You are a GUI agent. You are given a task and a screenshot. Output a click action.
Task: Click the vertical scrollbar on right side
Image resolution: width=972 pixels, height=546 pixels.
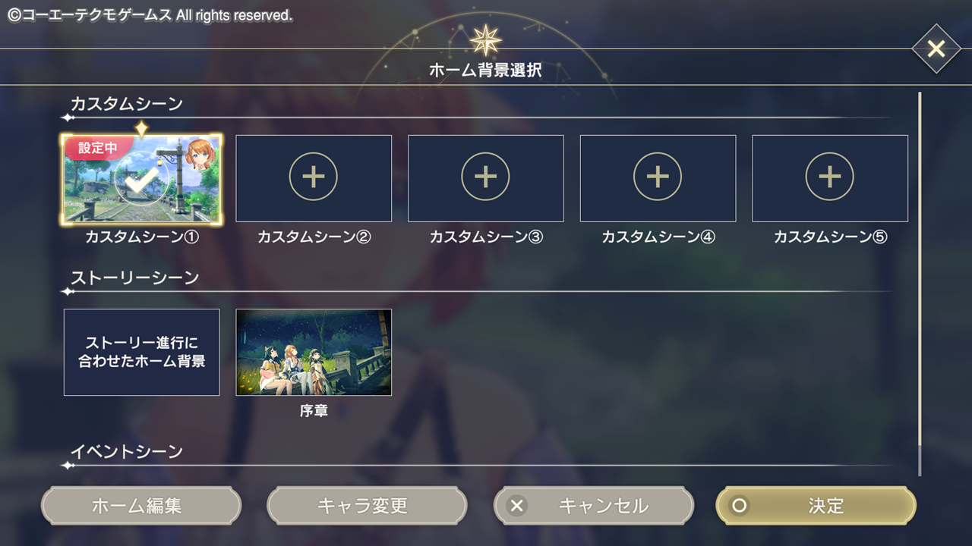click(x=919, y=284)
